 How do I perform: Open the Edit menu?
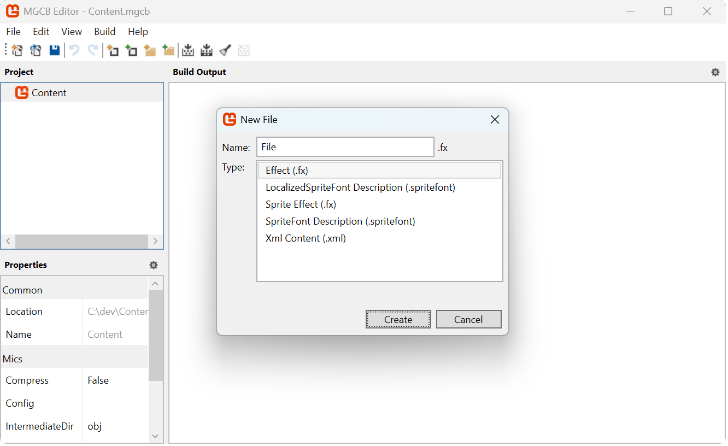coord(40,31)
